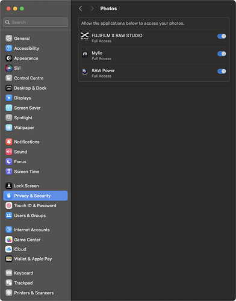
Task: Select the Game Center icon
Action: point(9,240)
